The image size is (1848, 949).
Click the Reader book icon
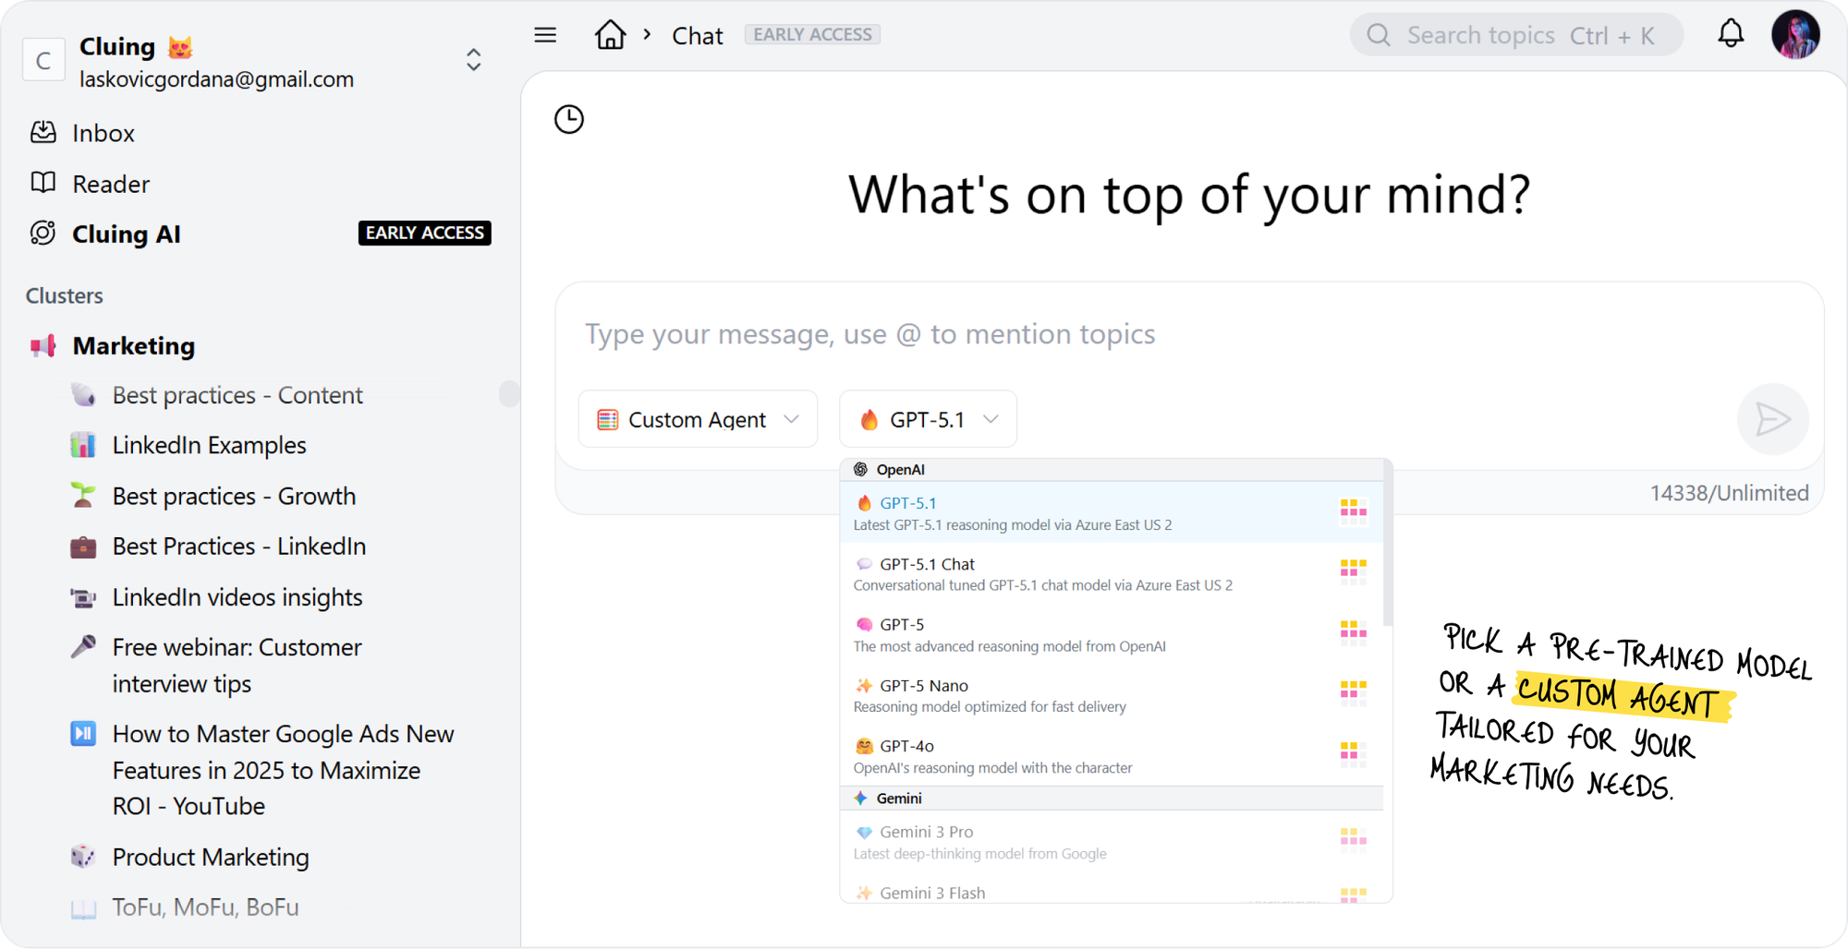[43, 183]
